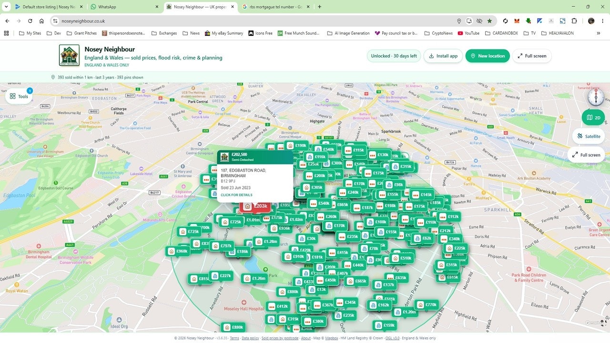
Task: Open the My eBay Summary bookmark
Action: click(224, 33)
